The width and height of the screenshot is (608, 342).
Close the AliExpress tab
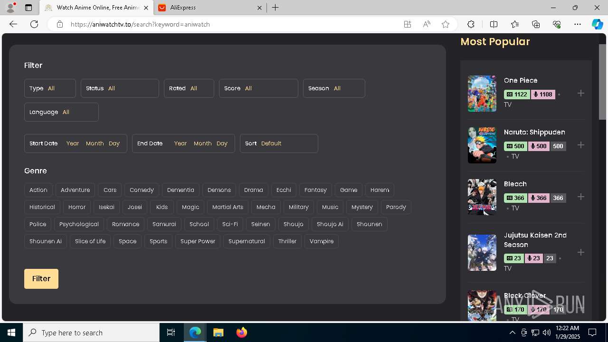(x=259, y=8)
